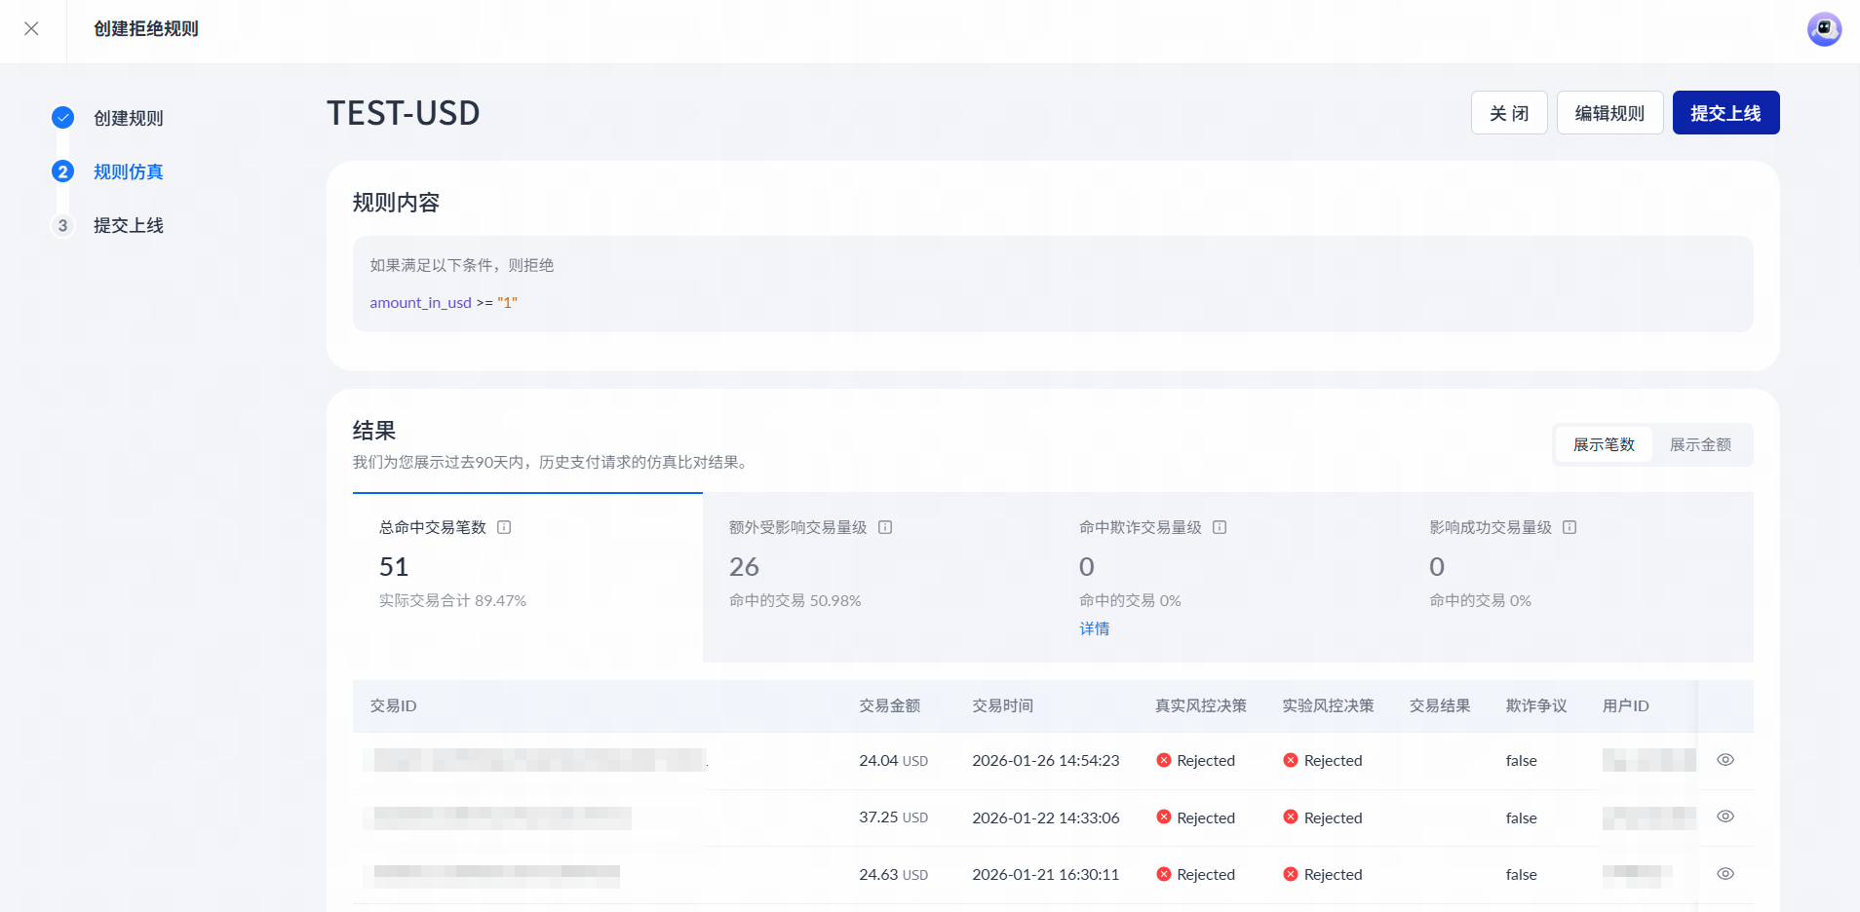Click eye icon for the 37.25 USD transaction
Screen dimensions: 1860x912
click(x=1724, y=817)
